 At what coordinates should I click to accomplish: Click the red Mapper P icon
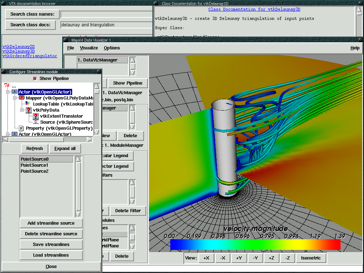click(21, 98)
